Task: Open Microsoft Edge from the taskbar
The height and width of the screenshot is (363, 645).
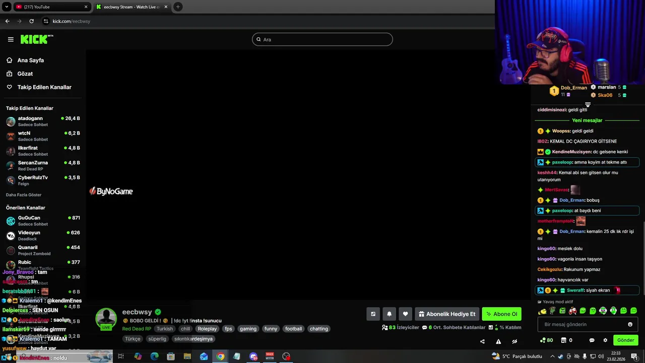Action: 154,356
